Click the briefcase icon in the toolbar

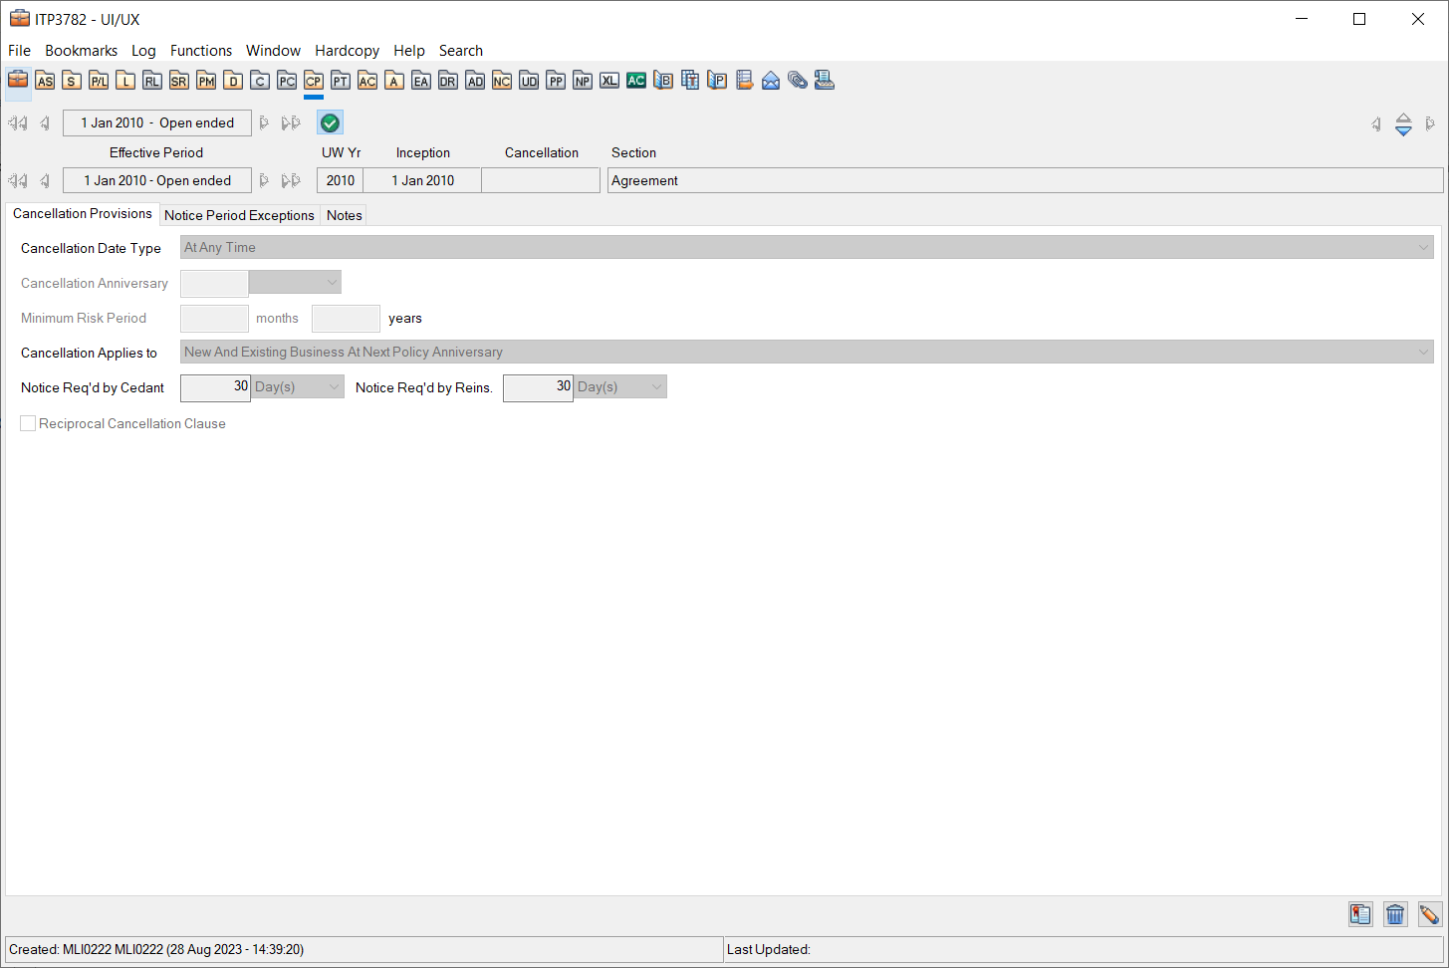18,80
